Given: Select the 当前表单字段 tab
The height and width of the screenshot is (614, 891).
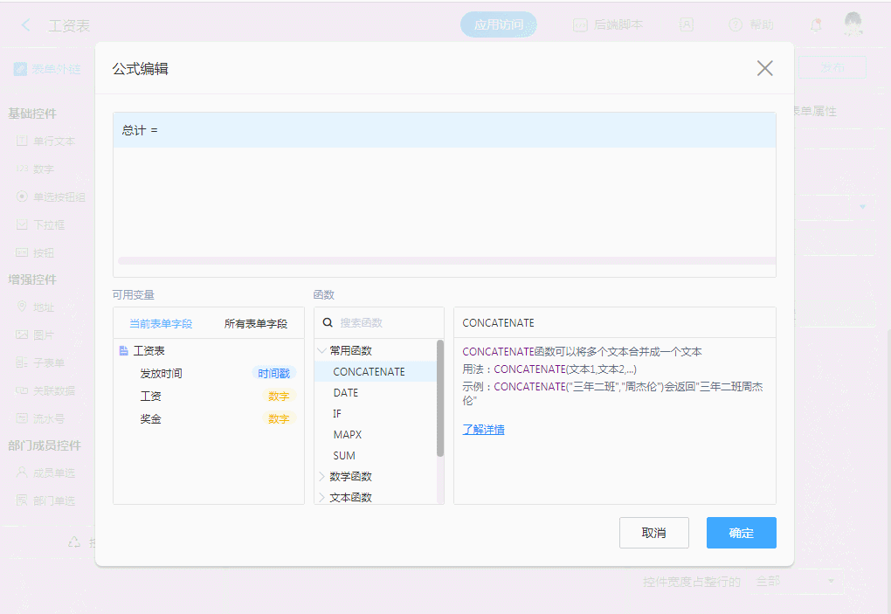Looking at the screenshot, I should [161, 323].
